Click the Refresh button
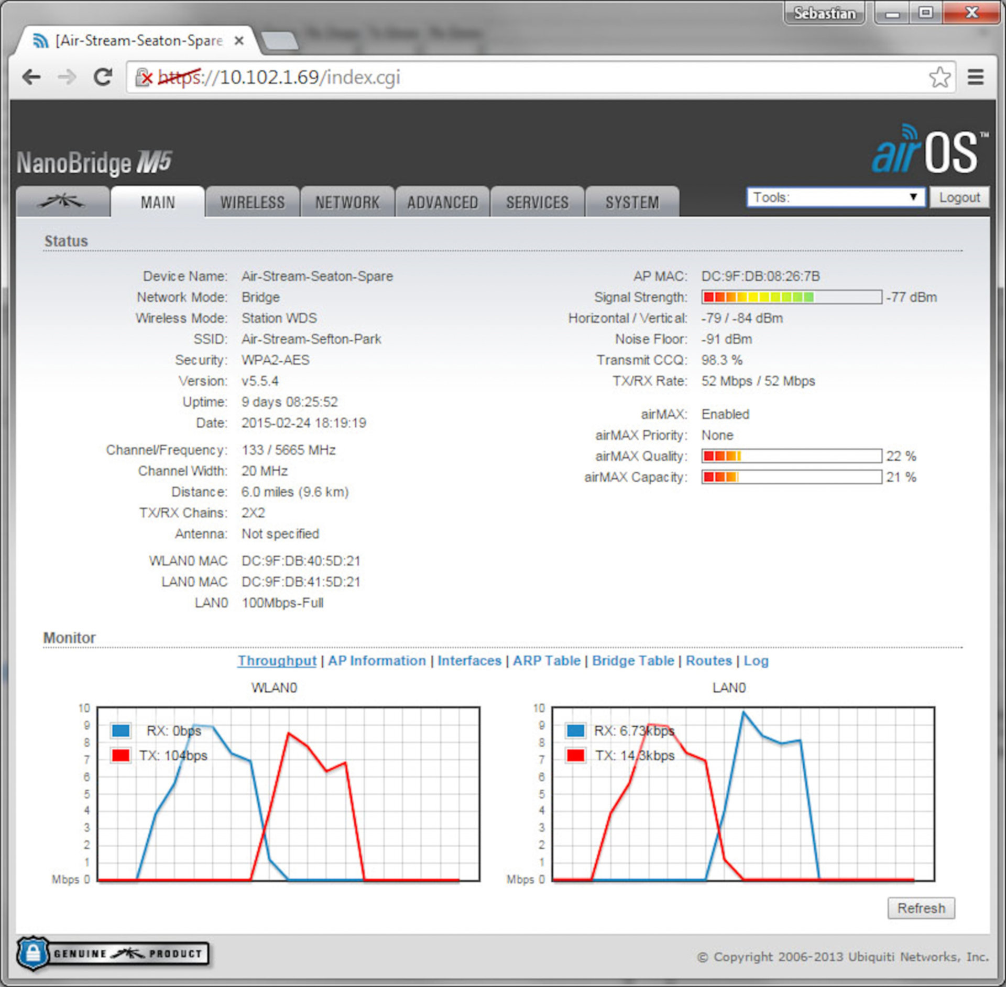1006x987 pixels. click(x=921, y=908)
